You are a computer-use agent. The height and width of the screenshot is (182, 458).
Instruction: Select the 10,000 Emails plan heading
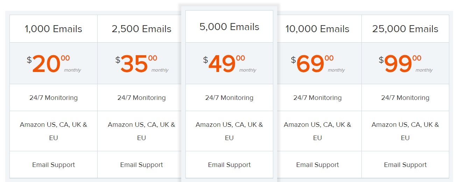[317, 29]
